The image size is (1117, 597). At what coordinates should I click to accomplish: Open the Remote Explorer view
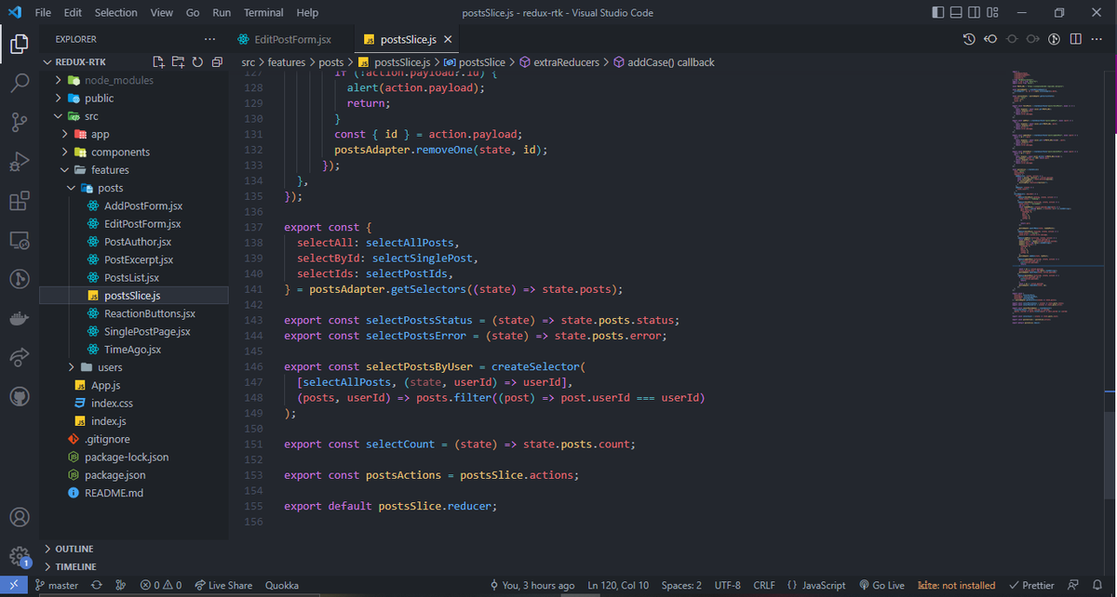tap(20, 240)
